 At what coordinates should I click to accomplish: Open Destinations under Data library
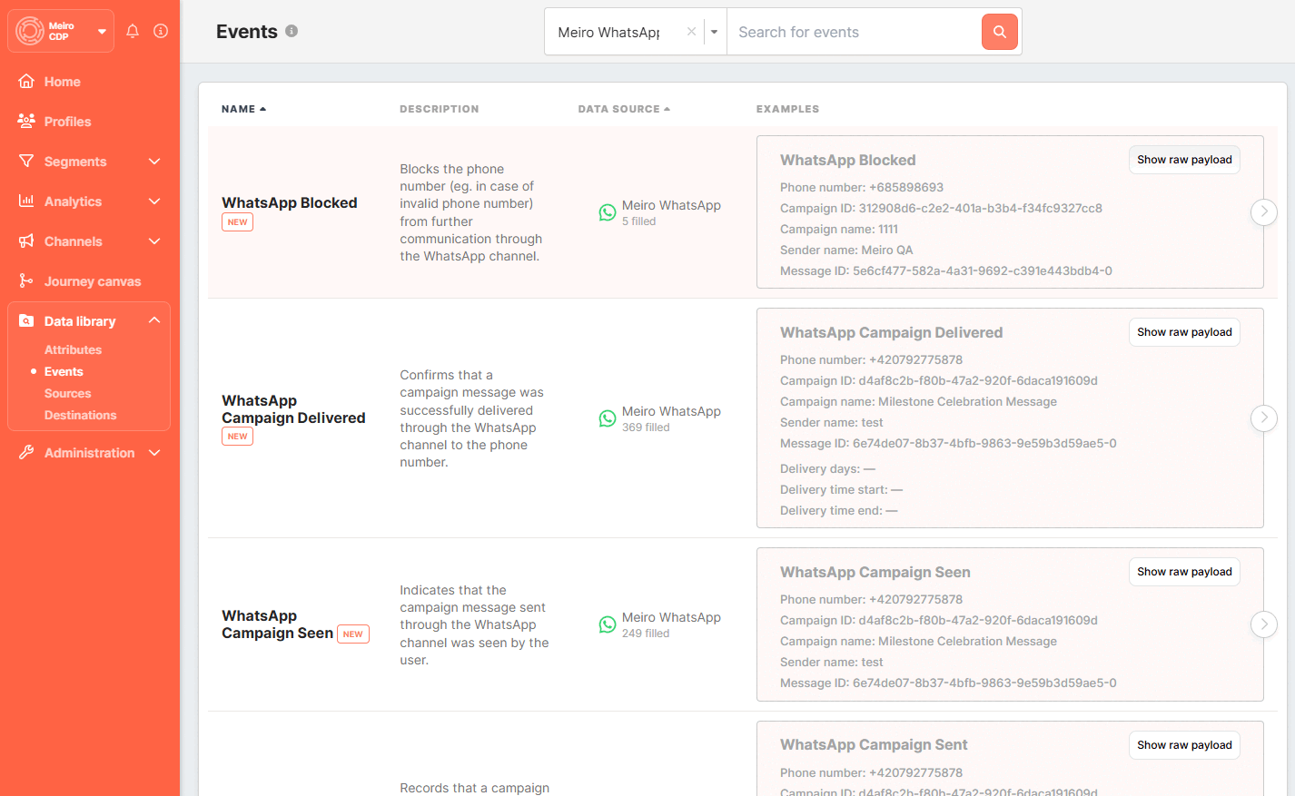tap(80, 415)
